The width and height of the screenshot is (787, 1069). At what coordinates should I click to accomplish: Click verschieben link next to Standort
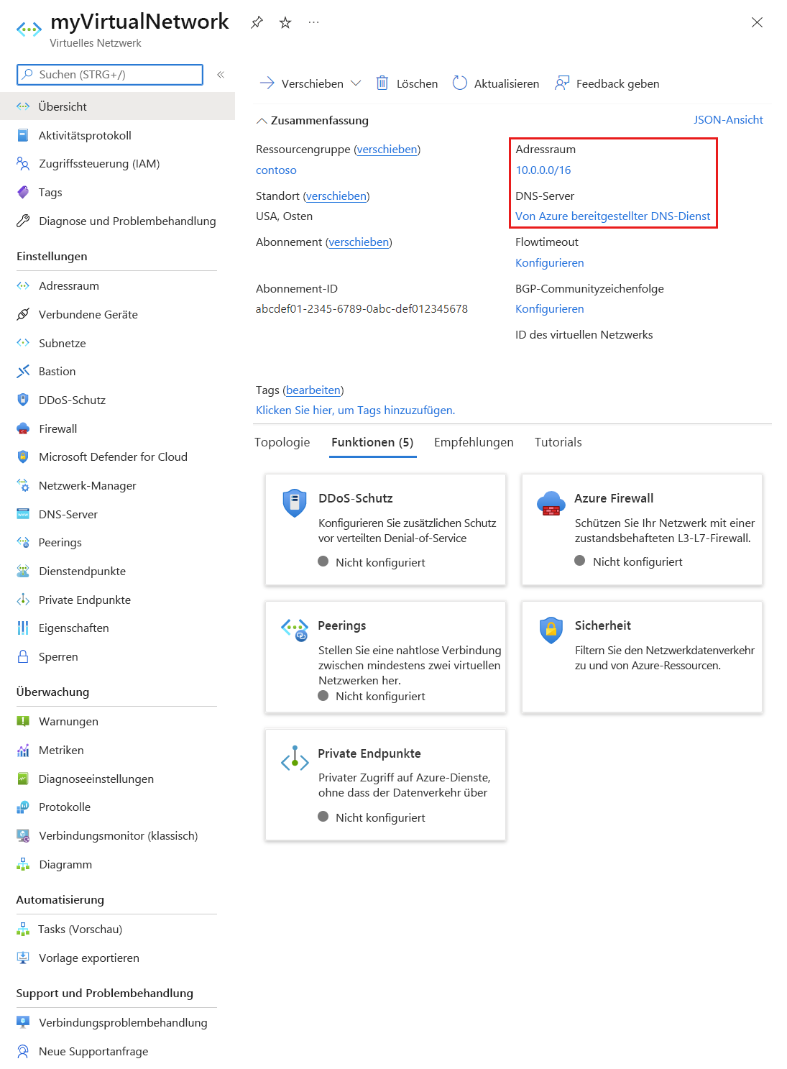(x=336, y=196)
